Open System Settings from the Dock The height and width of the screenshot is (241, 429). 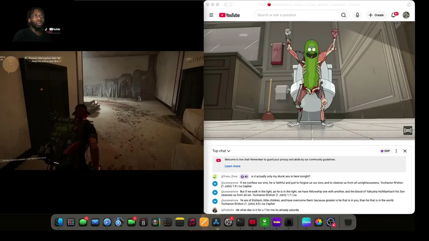(x=228, y=222)
